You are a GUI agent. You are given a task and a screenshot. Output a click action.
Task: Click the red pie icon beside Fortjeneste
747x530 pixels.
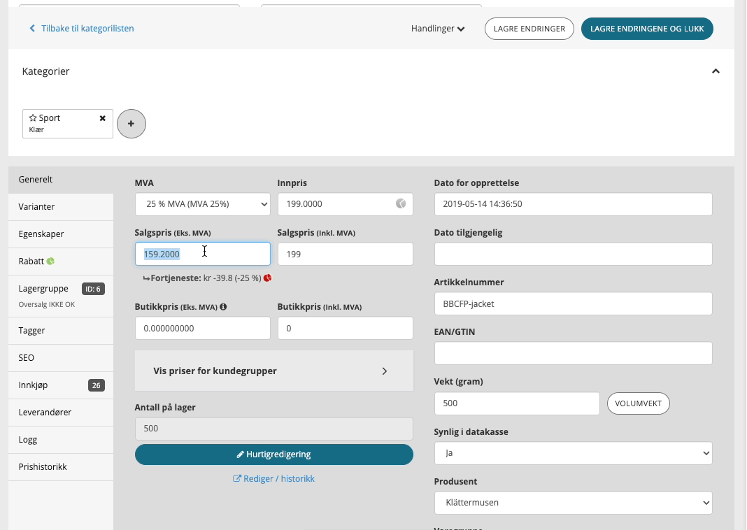pos(268,278)
